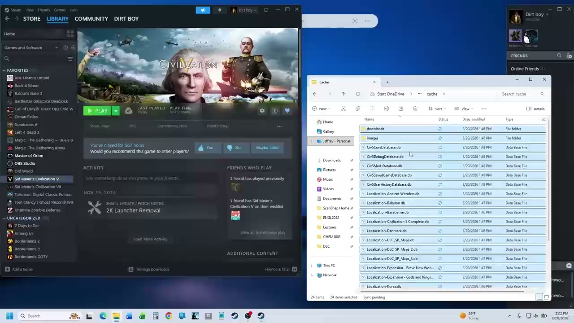This screenshot has height=323, width=574.
Task: Open Documents in navigation pane
Action: (332, 198)
